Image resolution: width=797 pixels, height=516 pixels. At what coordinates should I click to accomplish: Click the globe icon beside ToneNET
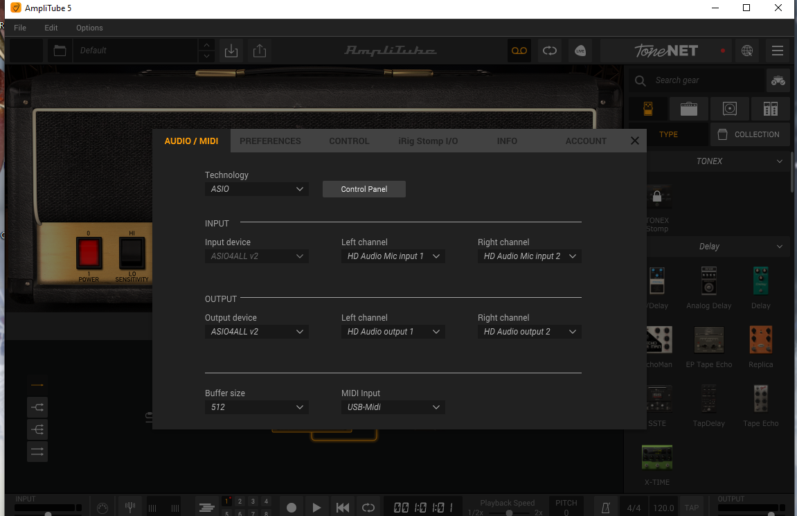[746, 51]
